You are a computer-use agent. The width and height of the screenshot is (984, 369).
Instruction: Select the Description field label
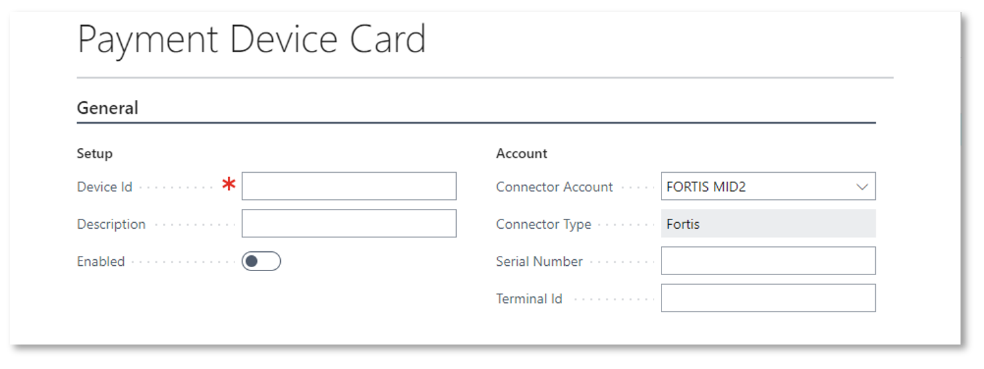[x=111, y=224]
